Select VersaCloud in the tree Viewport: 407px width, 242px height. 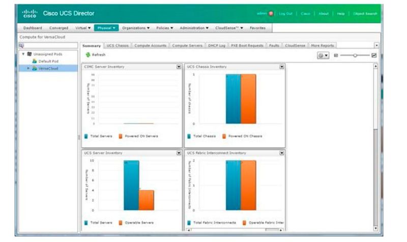click(x=48, y=69)
